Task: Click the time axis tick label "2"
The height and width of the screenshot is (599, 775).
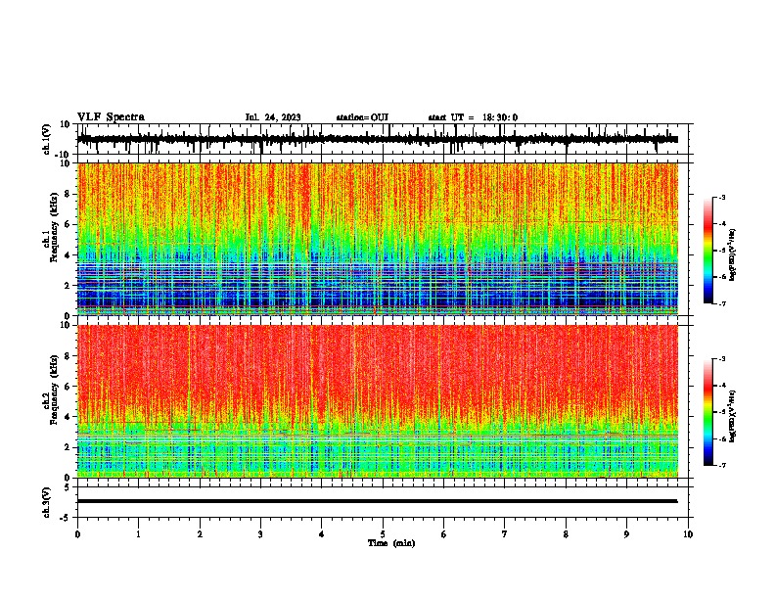Action: click(200, 534)
